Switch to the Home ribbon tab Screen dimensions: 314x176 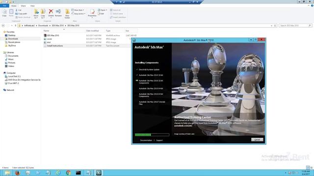coord(14,6)
